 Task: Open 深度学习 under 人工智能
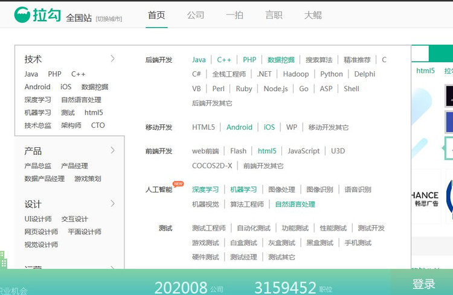pos(205,189)
